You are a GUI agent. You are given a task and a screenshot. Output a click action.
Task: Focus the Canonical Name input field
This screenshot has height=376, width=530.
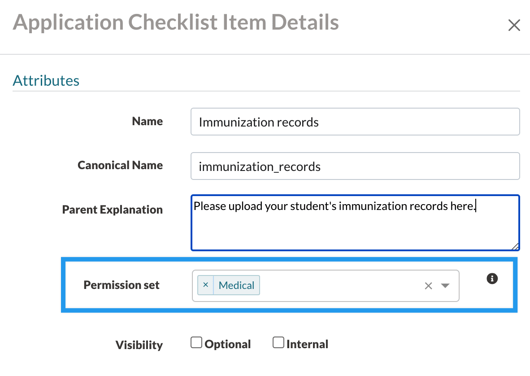[355, 166]
